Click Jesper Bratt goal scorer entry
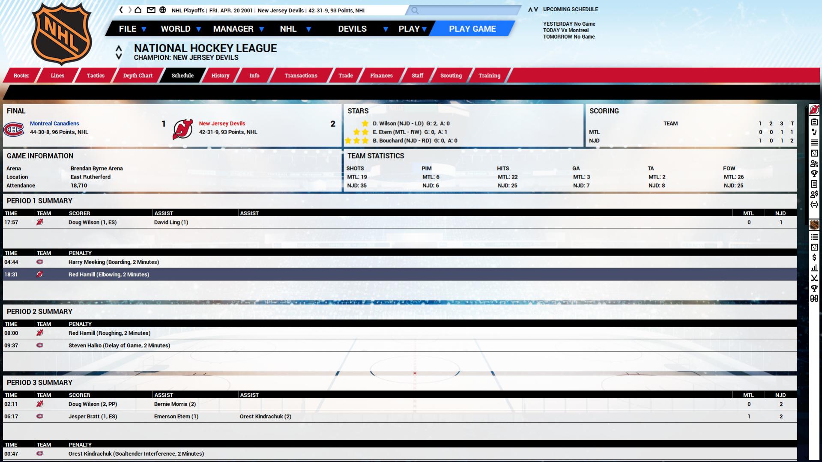The width and height of the screenshot is (822, 462). [93, 416]
